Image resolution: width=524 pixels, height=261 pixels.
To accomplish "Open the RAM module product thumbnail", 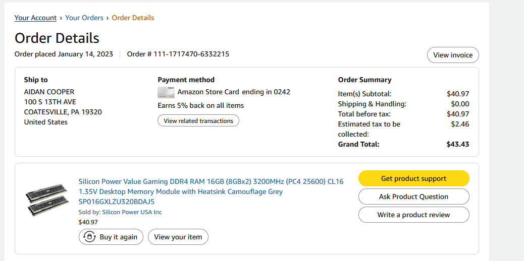I will point(47,200).
